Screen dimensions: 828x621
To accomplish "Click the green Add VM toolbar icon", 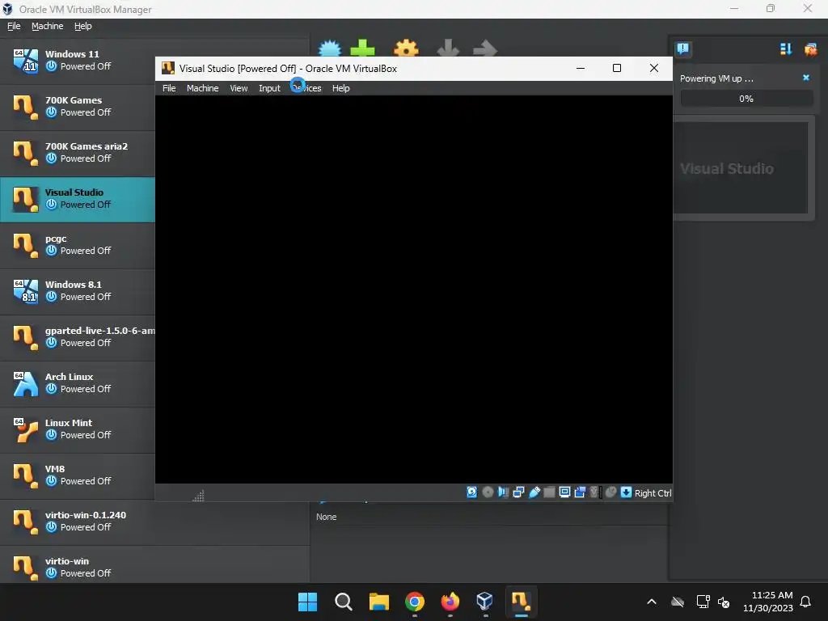I will [x=362, y=48].
